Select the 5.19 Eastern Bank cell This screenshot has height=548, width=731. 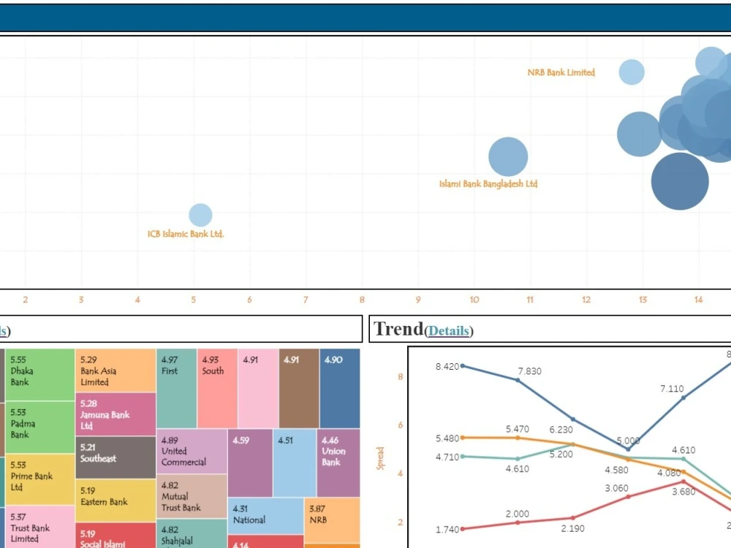tap(115, 501)
